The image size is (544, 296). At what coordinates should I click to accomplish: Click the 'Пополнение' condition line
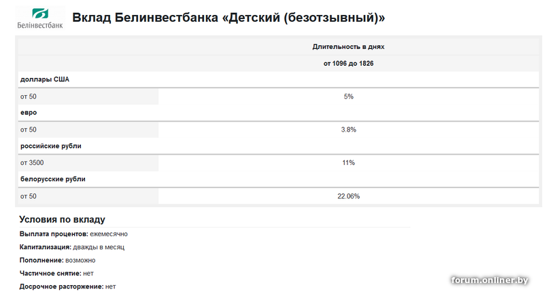57,260
